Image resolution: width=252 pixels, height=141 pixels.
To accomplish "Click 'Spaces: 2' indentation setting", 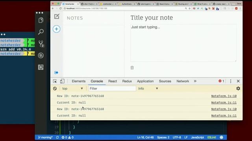I will click(x=163, y=137).
